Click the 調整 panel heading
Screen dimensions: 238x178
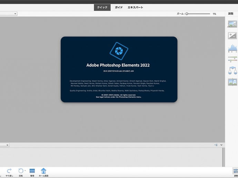pyautogui.click(x=231, y=14)
